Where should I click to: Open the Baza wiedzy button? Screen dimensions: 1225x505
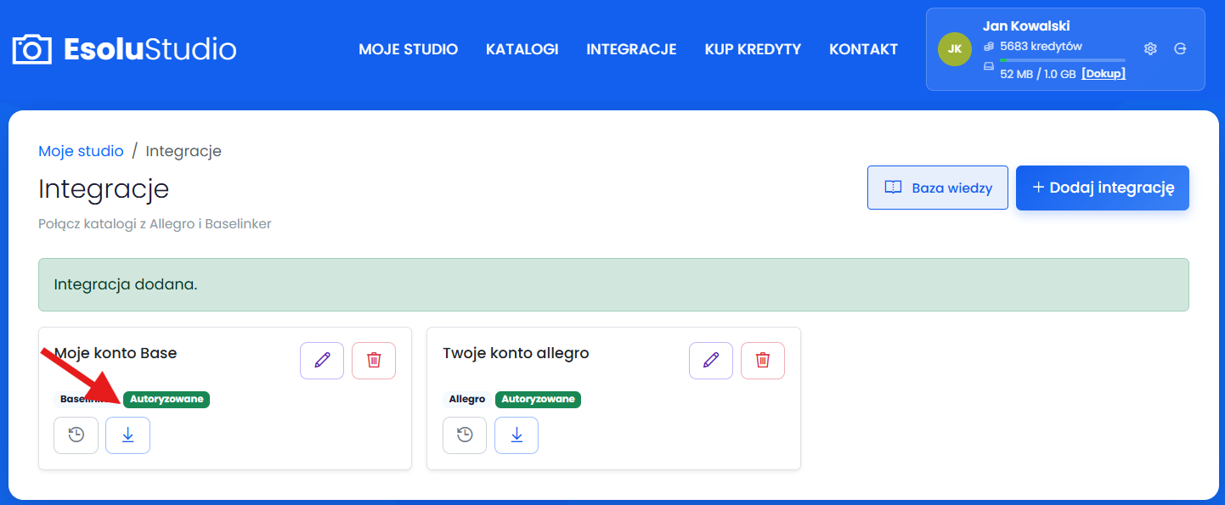click(938, 188)
